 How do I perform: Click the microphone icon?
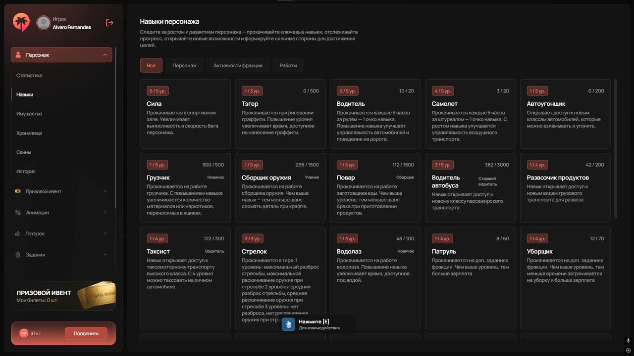pyautogui.click(x=628, y=341)
